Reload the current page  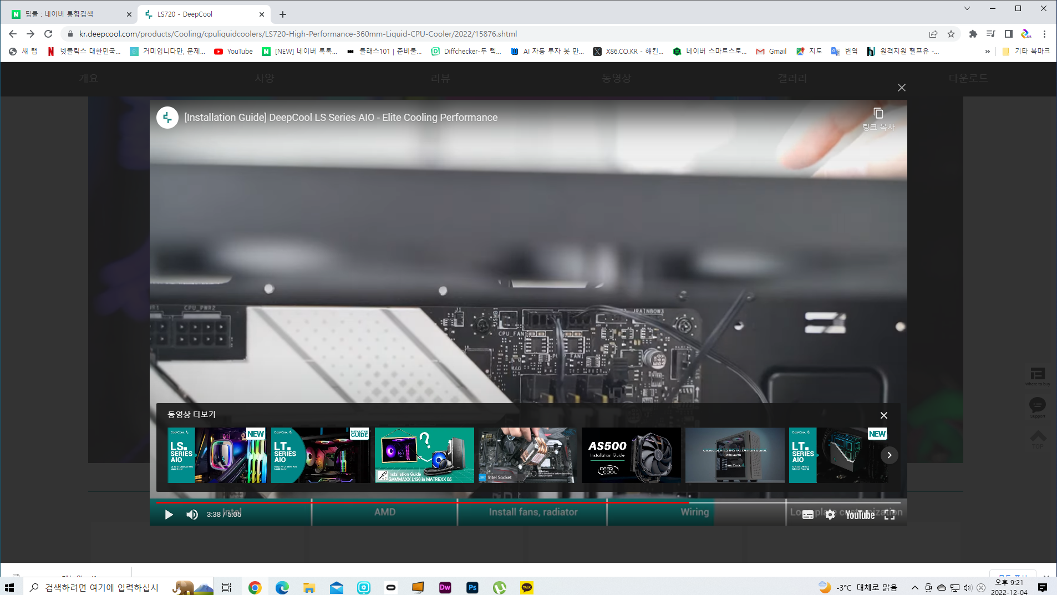(48, 34)
